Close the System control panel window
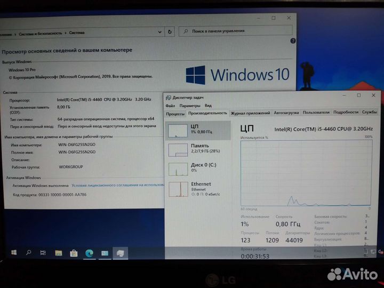The width and height of the screenshot is (384, 288). pyautogui.click(x=289, y=18)
